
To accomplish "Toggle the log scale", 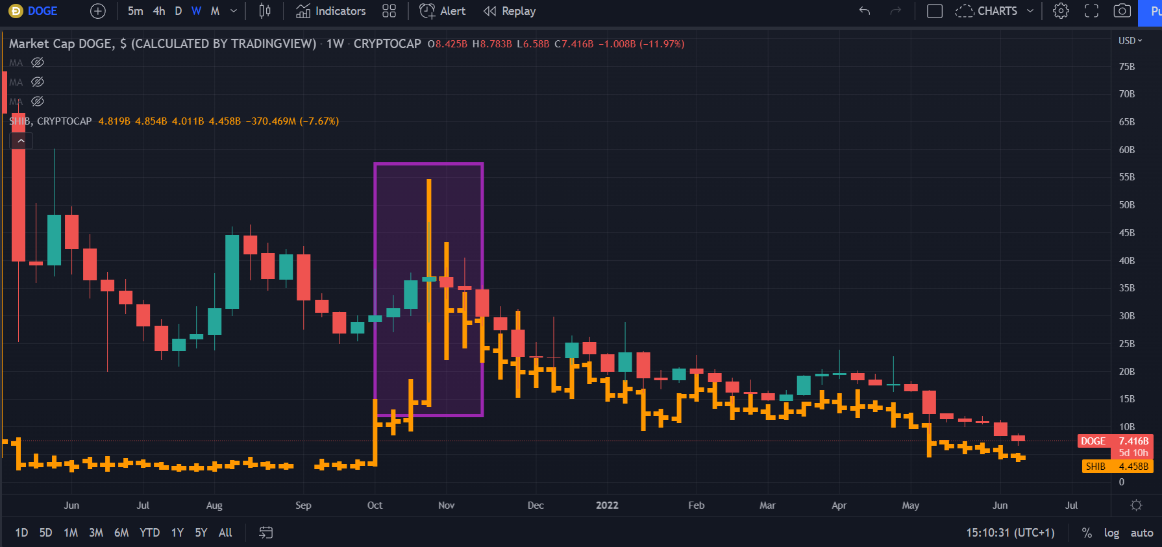I will (1111, 533).
